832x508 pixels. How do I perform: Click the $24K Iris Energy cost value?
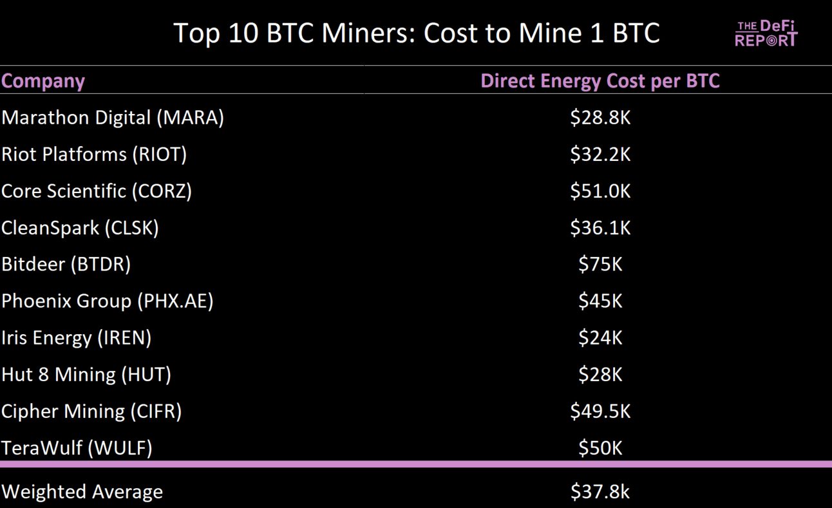[600, 338]
